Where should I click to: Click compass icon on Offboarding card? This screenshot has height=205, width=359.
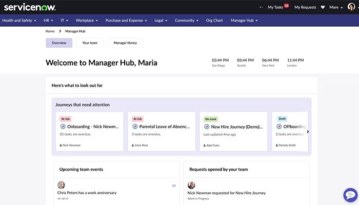279,127
